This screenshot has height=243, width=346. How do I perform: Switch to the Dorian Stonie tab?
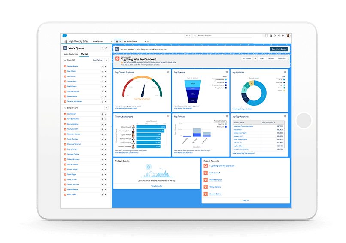[x=132, y=41]
